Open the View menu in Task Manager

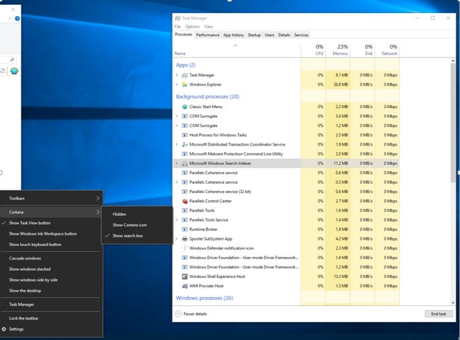(x=209, y=26)
